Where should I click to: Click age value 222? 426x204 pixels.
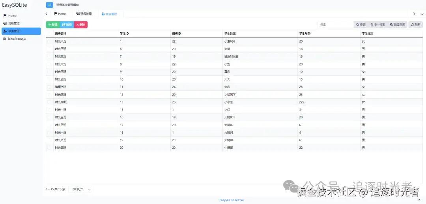click(x=302, y=102)
